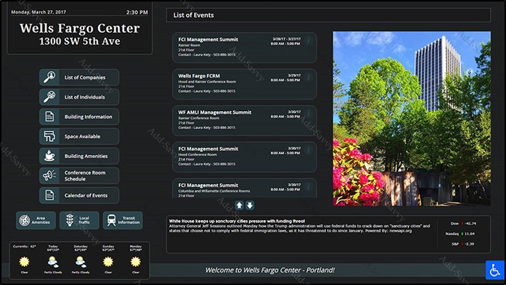Open Building Information
506x285 pixels.
click(x=79, y=117)
